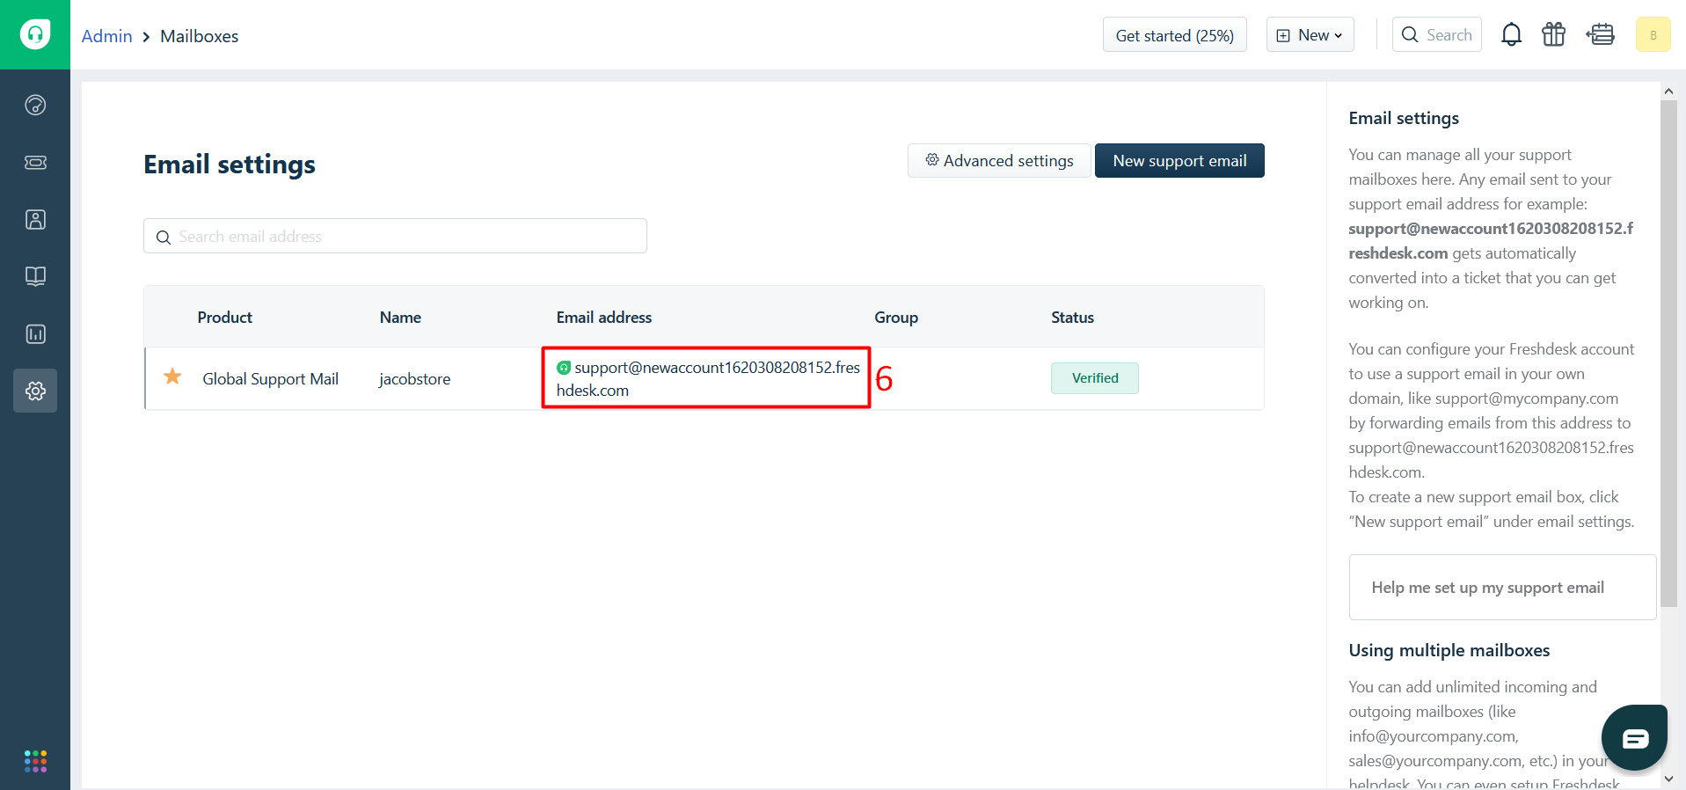Screen dimensions: 1686x790
Task: Open the Admin gear icon in sidebar
Action: tap(35, 391)
